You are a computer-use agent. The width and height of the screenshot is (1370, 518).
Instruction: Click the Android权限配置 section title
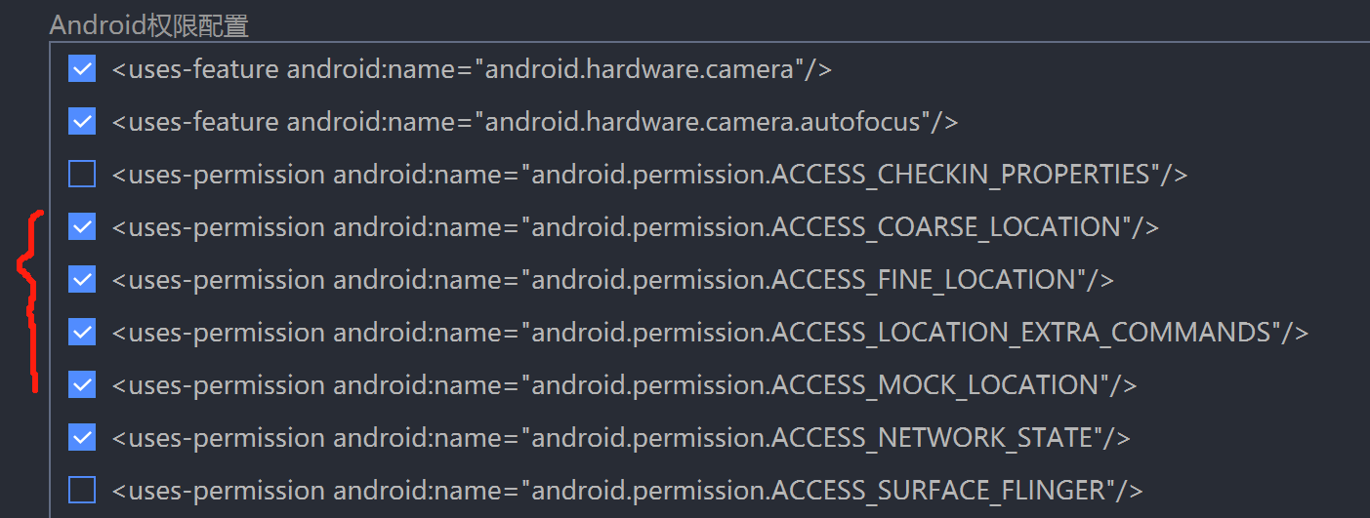148,25
